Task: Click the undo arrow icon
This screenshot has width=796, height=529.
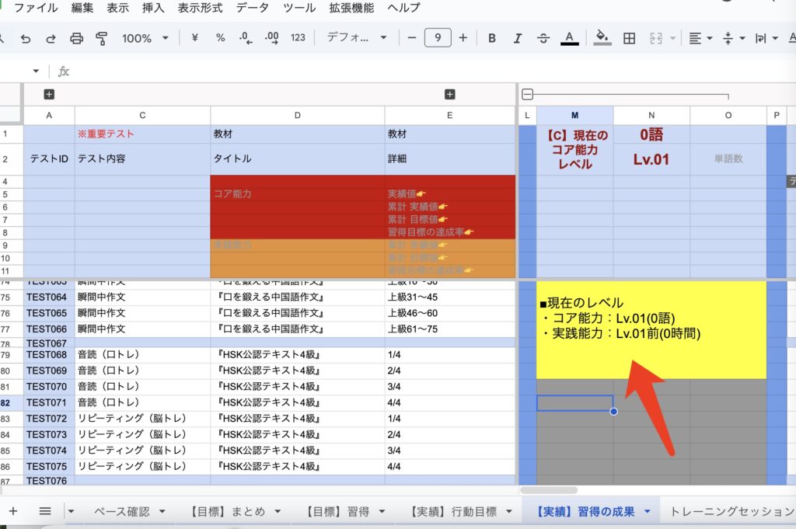Action: 26,38
